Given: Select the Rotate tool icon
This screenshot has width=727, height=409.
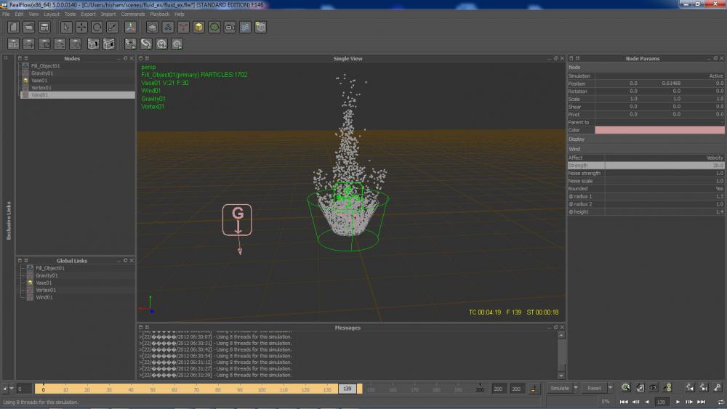Looking at the screenshot, I should (x=97, y=28).
